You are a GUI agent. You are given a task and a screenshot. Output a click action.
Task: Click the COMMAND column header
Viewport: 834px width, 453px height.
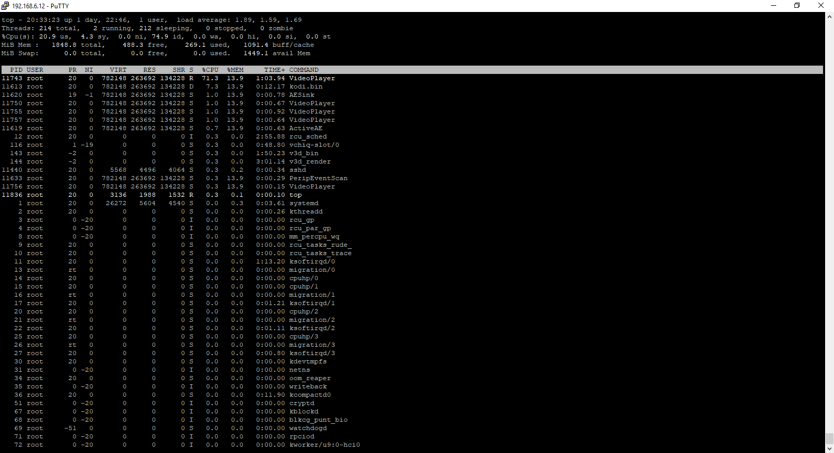[x=304, y=70]
